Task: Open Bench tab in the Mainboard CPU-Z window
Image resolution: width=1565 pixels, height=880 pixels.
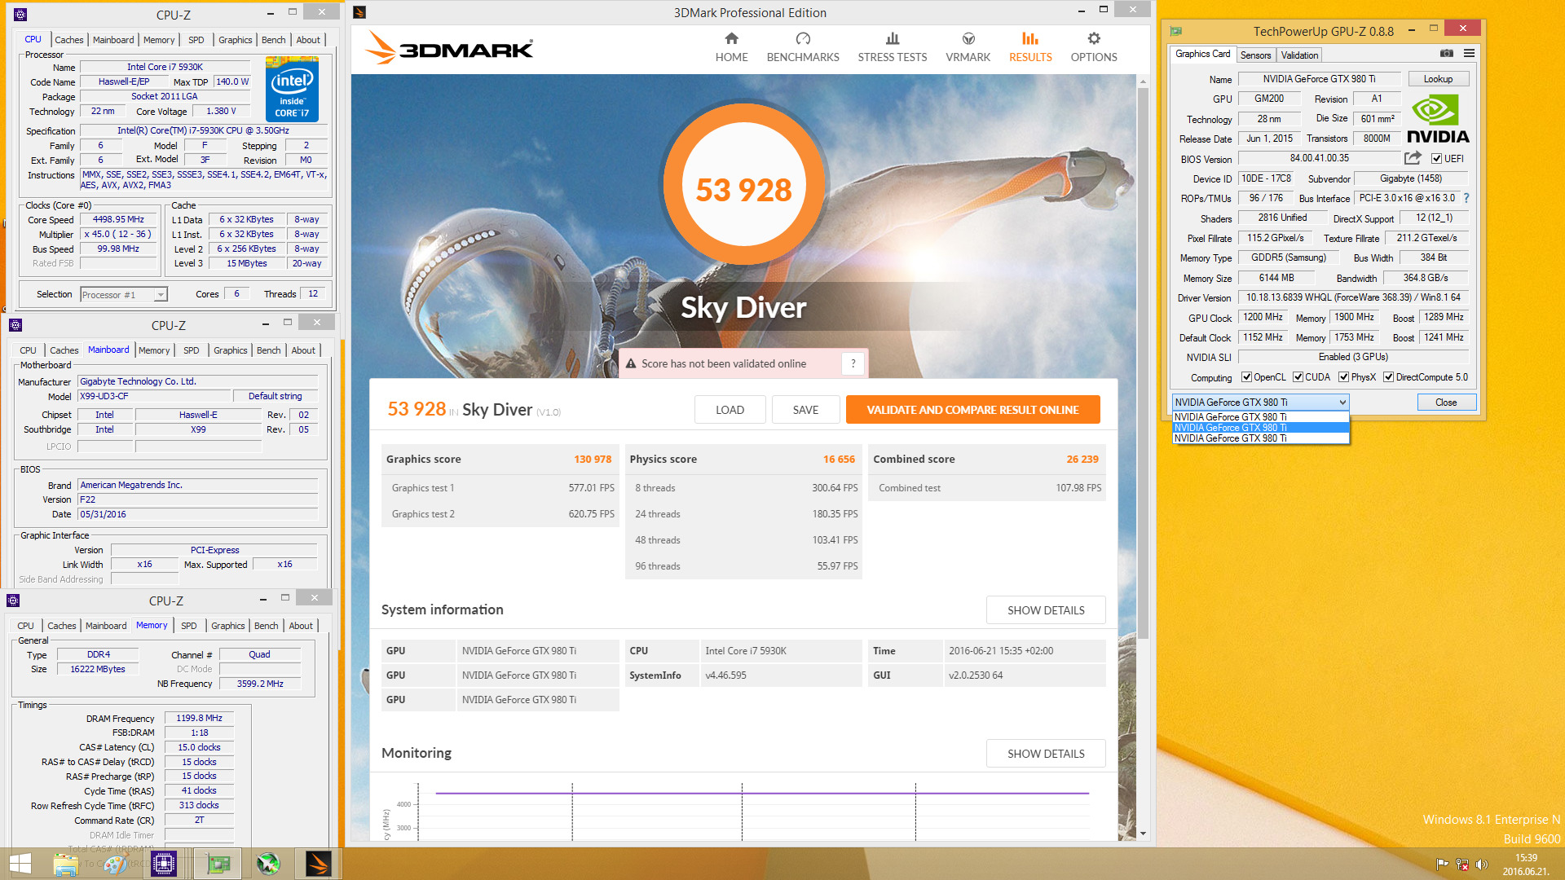Action: pos(268,350)
